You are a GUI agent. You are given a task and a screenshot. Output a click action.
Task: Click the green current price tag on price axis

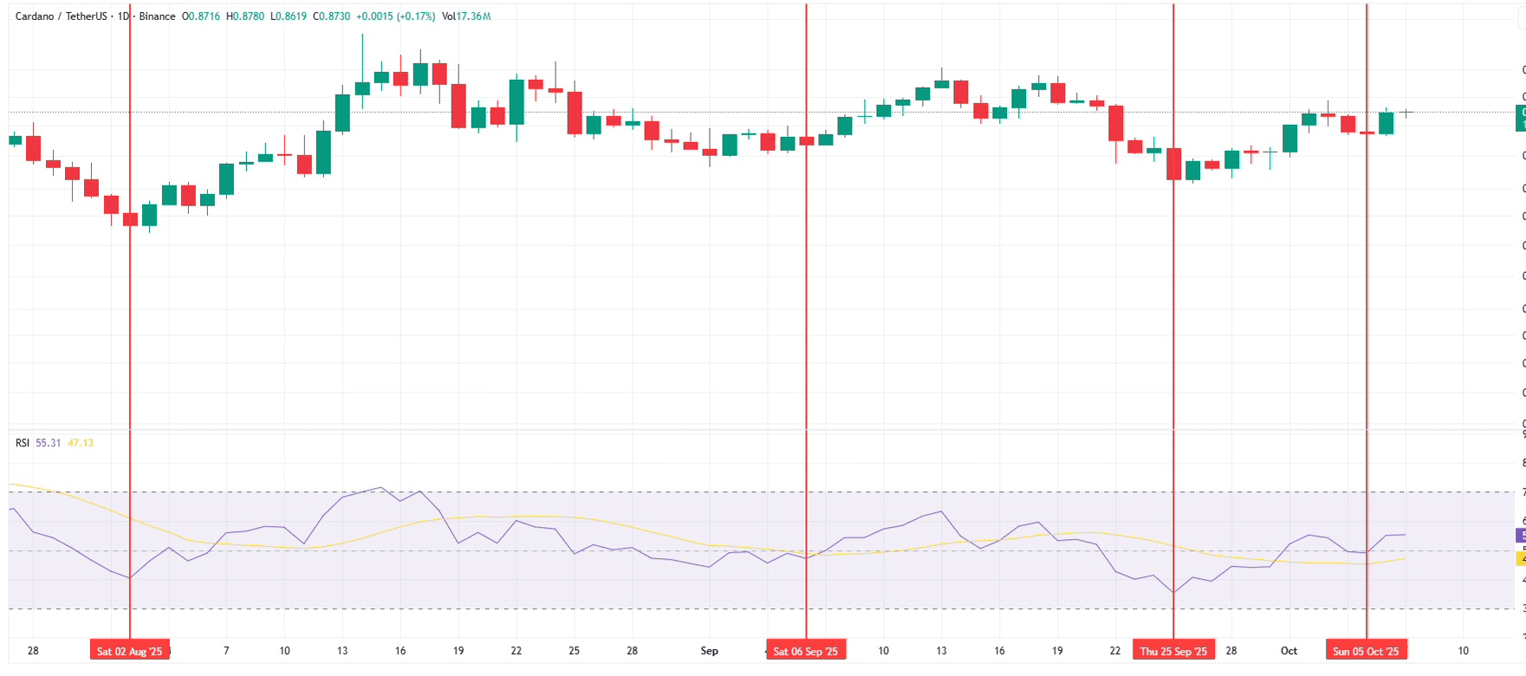coord(1520,118)
